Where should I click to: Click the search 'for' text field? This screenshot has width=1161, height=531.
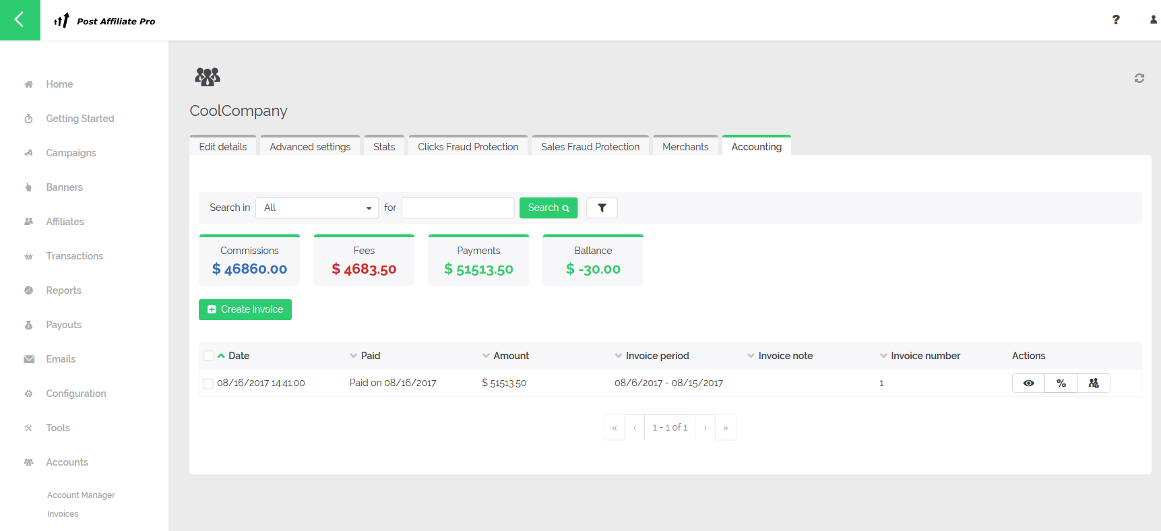(458, 208)
